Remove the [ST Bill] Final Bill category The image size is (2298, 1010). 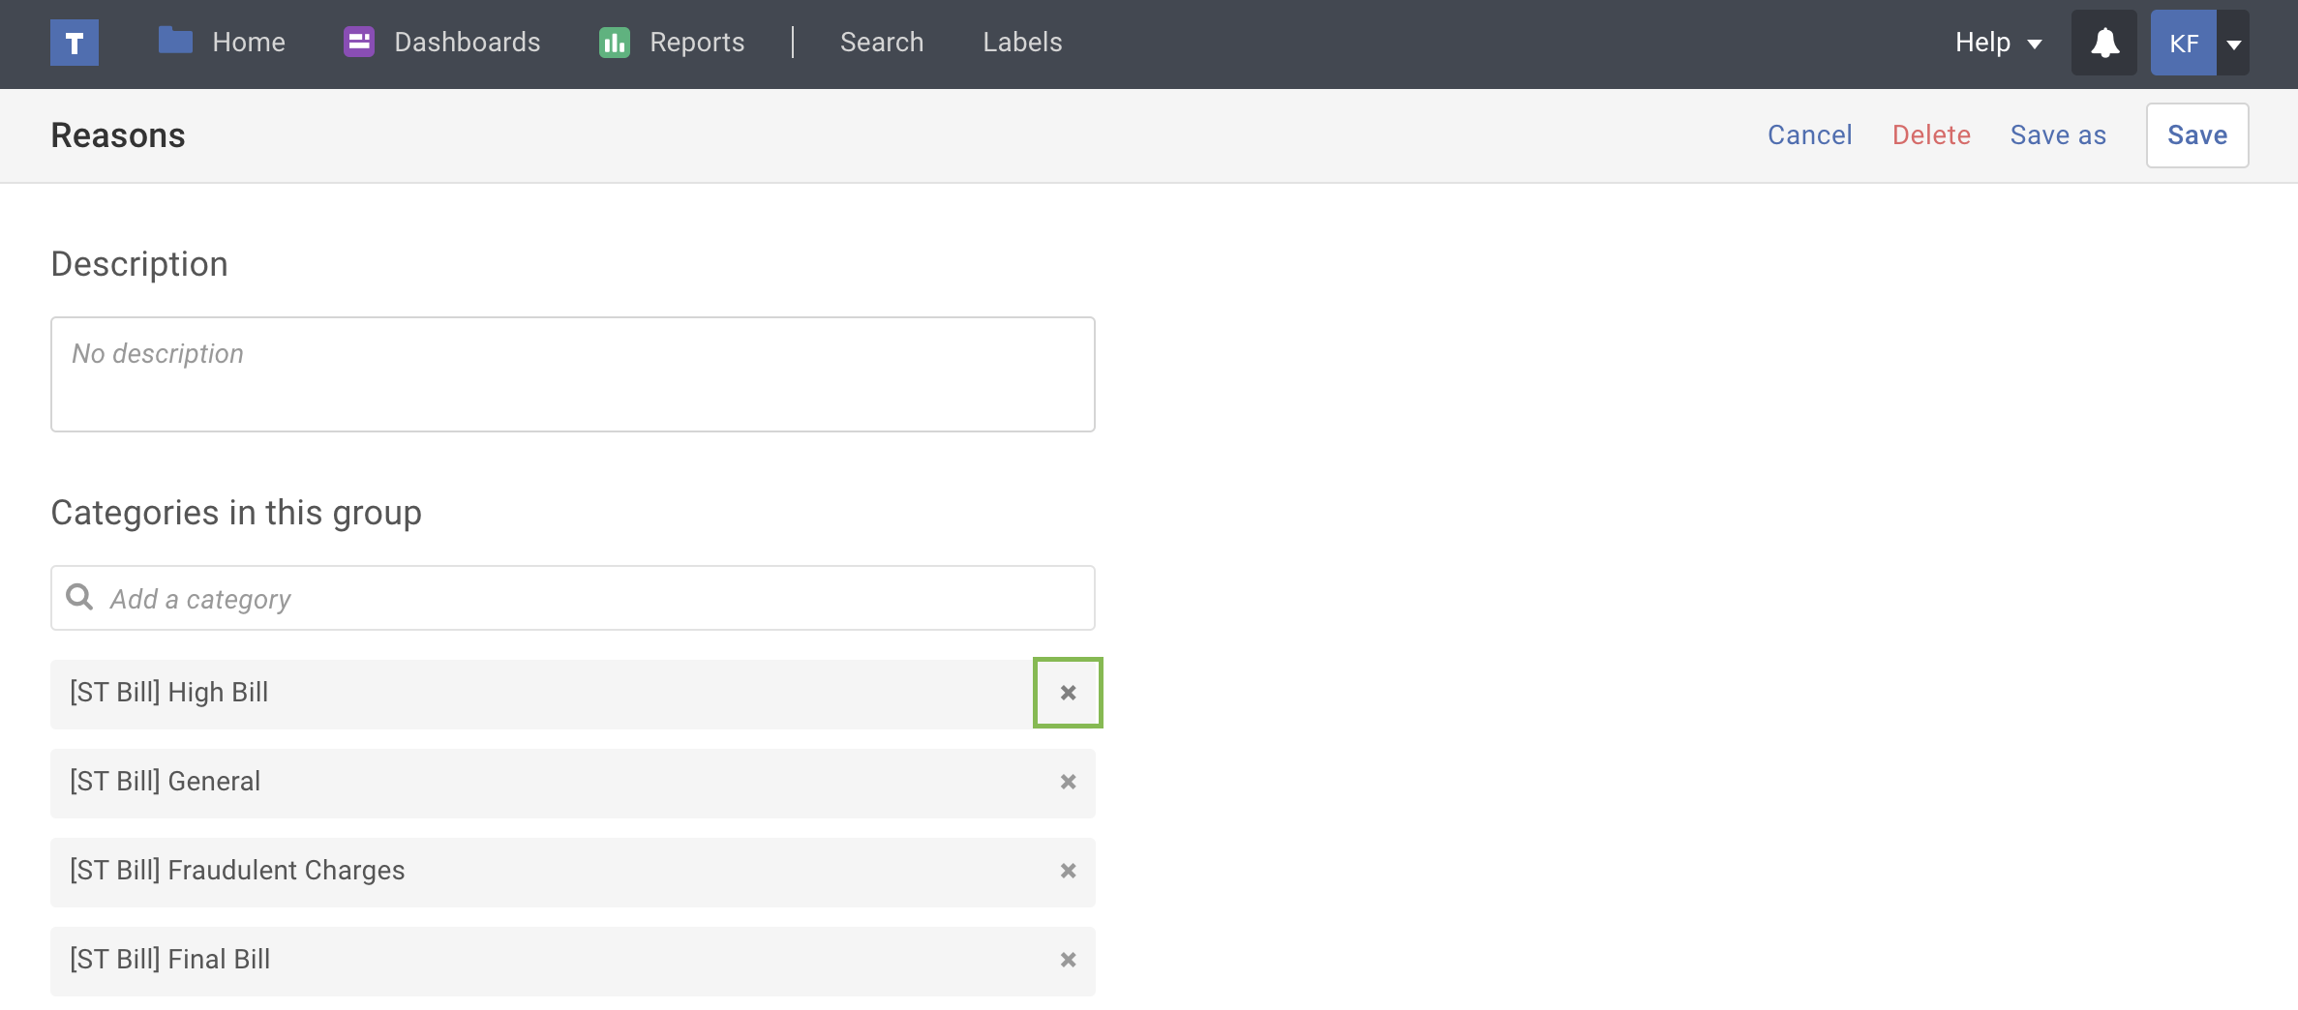coord(1068,960)
